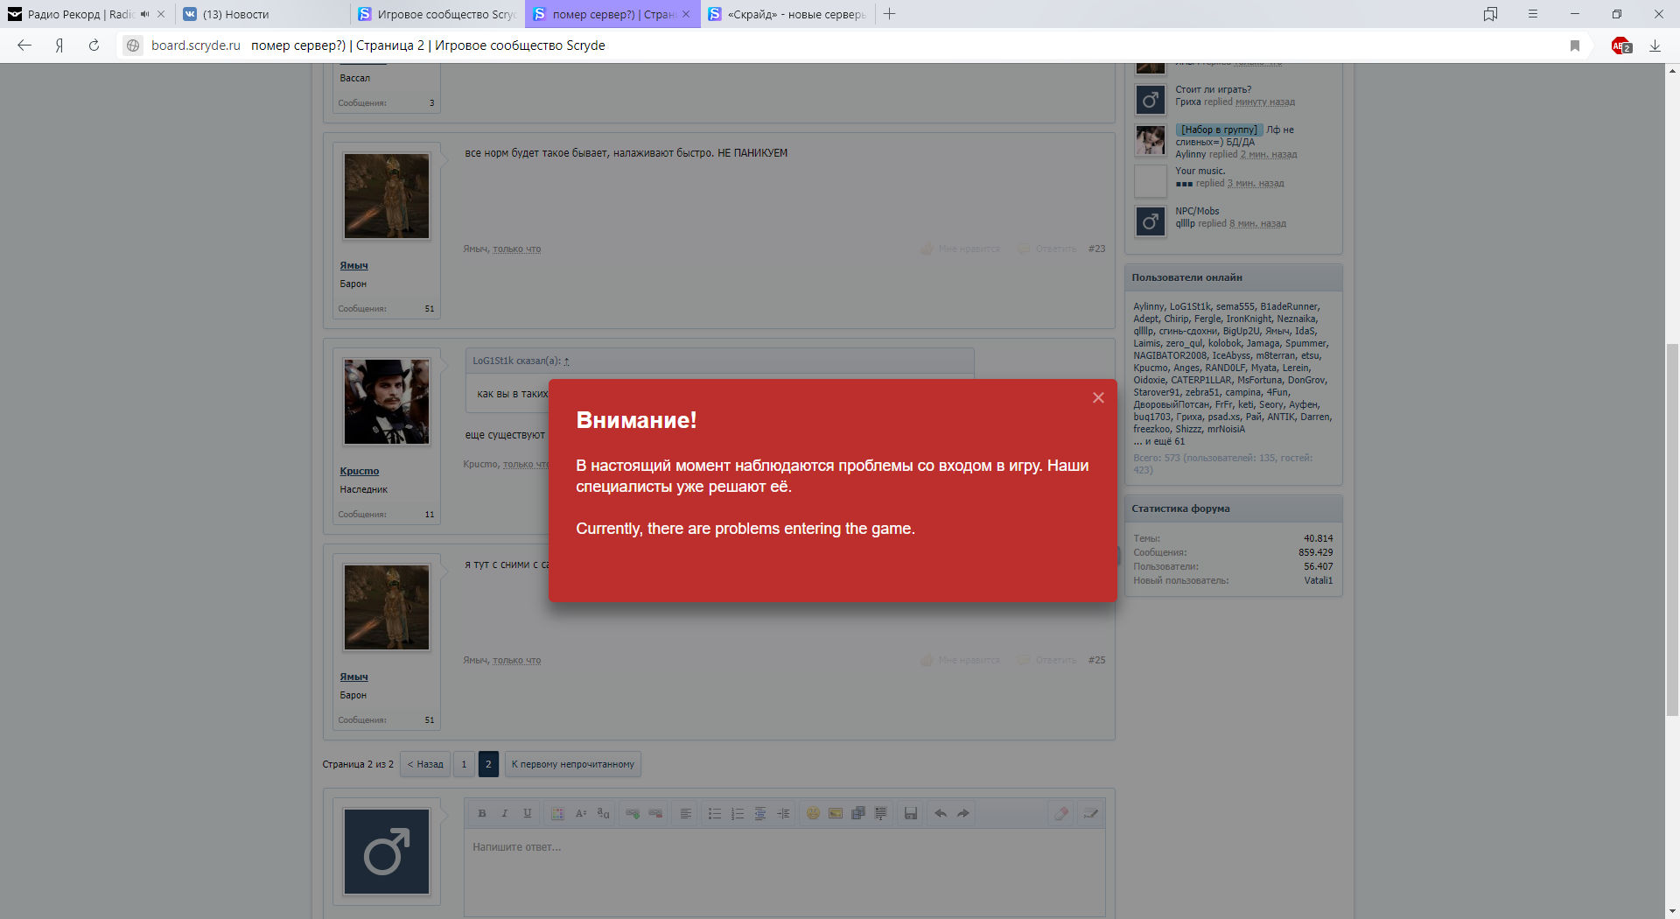Click the undo arrow in editor toolbar
Viewport: 1680px width, 919px height.
941,814
